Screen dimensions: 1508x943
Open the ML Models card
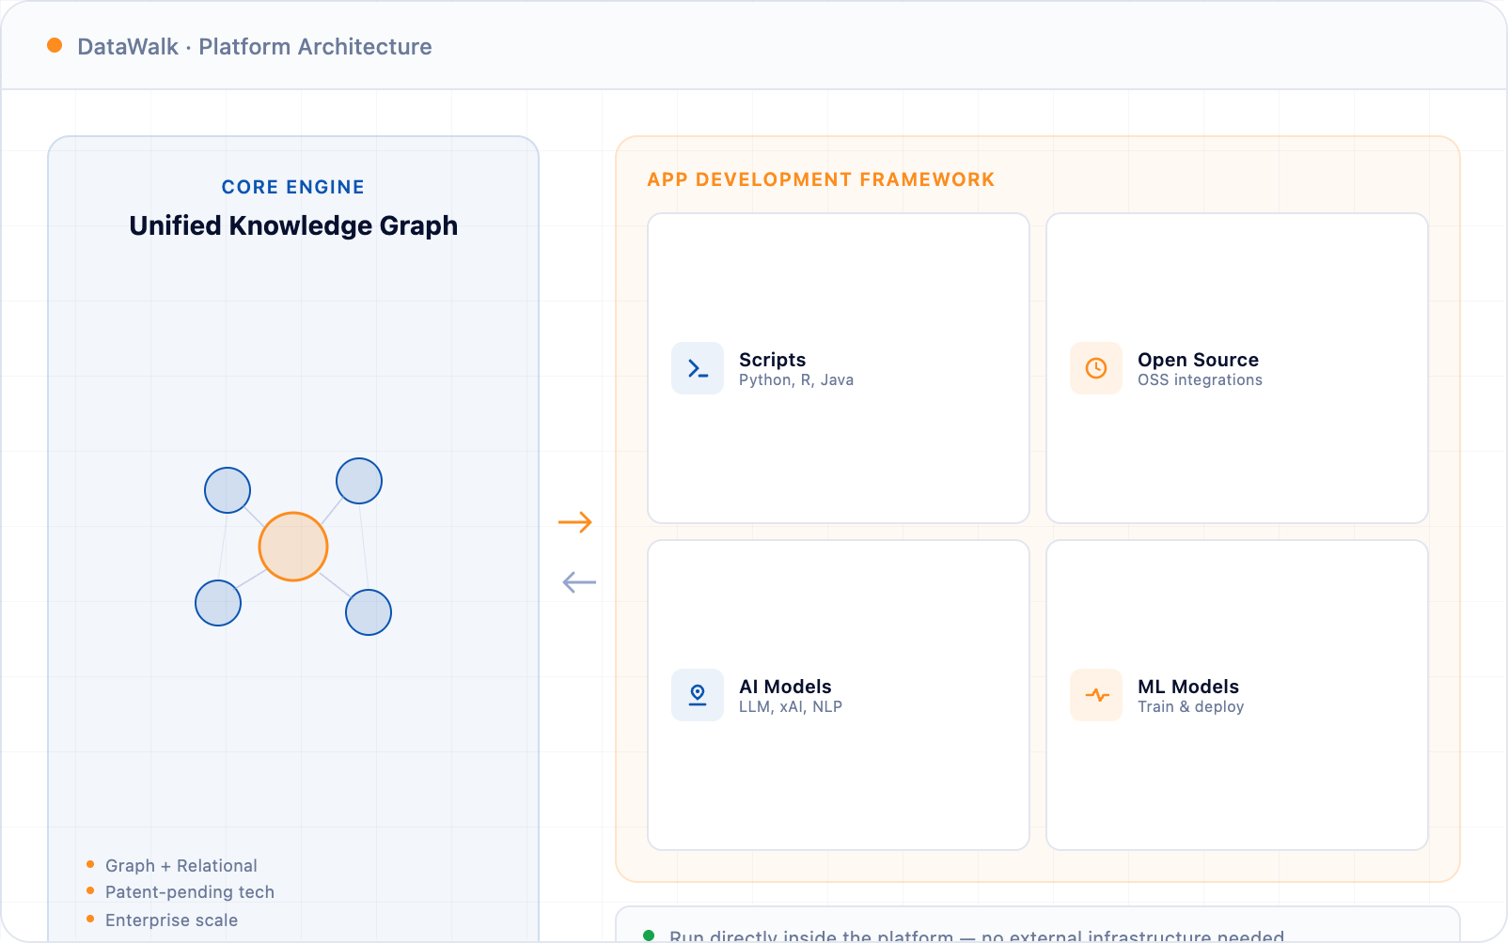tap(1237, 695)
